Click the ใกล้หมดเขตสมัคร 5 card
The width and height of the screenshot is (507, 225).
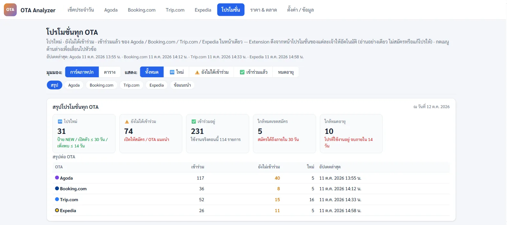click(285, 134)
